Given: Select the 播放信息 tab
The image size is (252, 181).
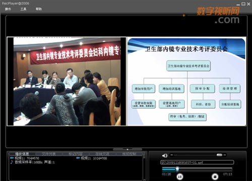Looking at the screenshot, I should pyautogui.click(x=22, y=154).
